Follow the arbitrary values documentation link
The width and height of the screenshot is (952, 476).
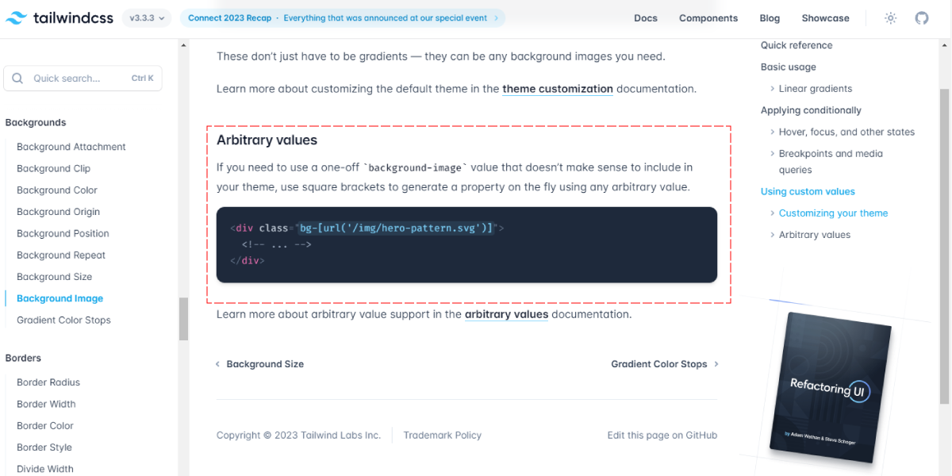pos(507,314)
